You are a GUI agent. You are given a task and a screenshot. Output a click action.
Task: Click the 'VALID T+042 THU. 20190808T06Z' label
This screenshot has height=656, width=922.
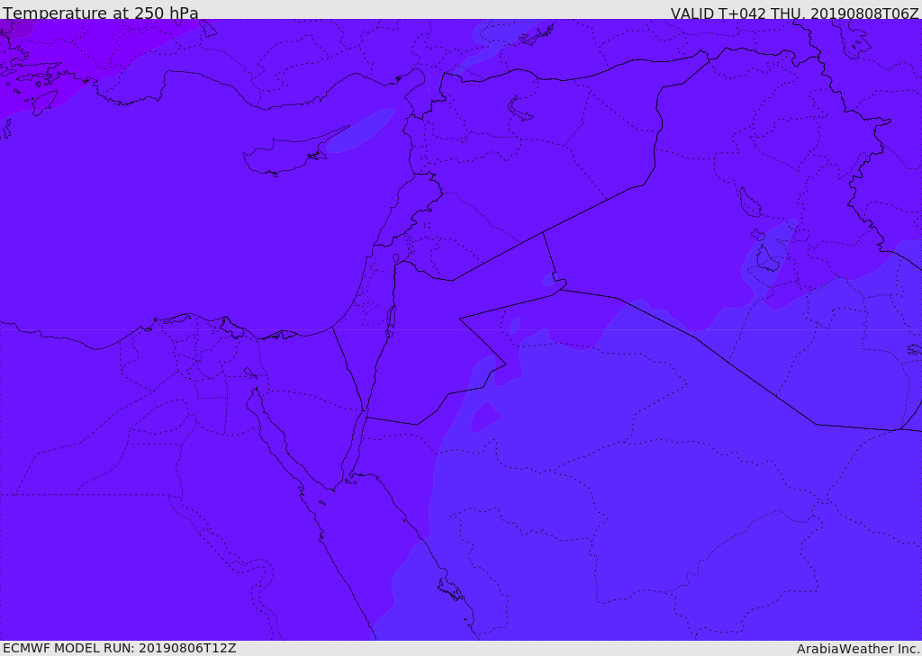[x=794, y=13]
